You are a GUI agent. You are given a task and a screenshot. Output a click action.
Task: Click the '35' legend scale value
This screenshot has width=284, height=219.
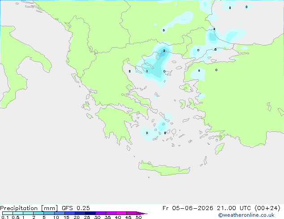click(x=108, y=217)
